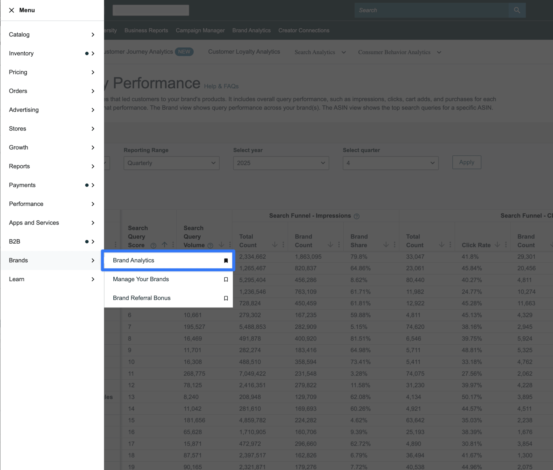Open the Select quarter dropdown
The width and height of the screenshot is (553, 470).
(x=391, y=163)
